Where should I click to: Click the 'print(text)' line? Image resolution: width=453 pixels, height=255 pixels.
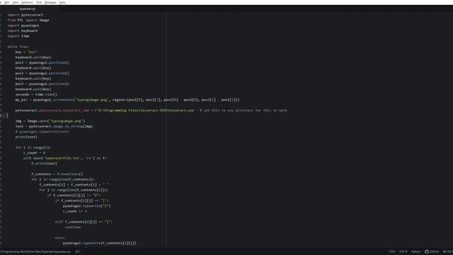(26, 137)
